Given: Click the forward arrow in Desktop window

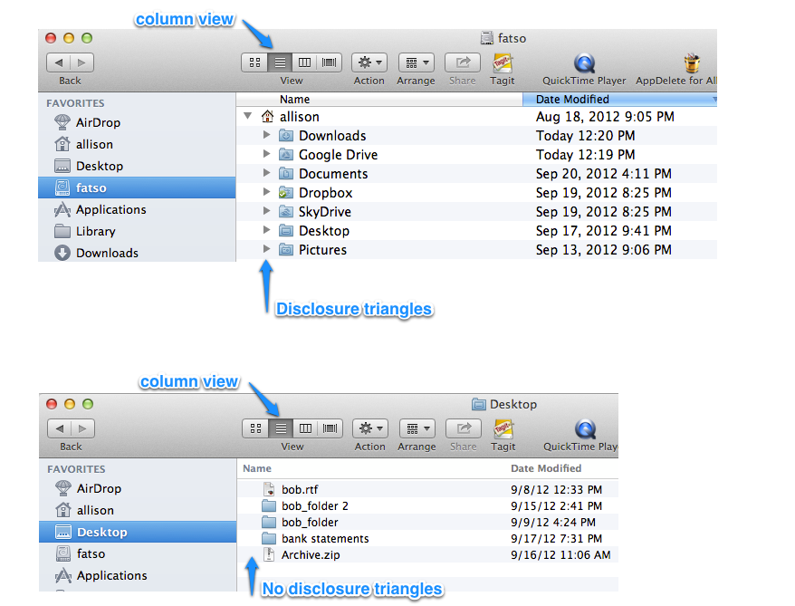Looking at the screenshot, I should pos(82,428).
